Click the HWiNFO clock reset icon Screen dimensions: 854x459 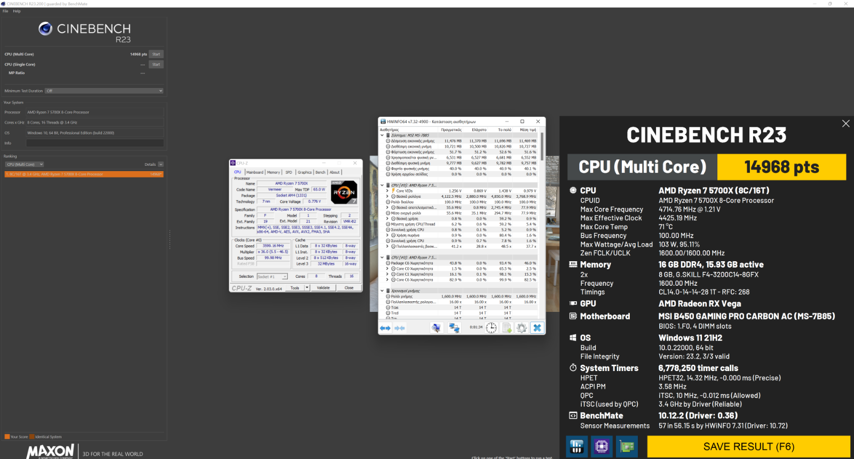click(491, 328)
